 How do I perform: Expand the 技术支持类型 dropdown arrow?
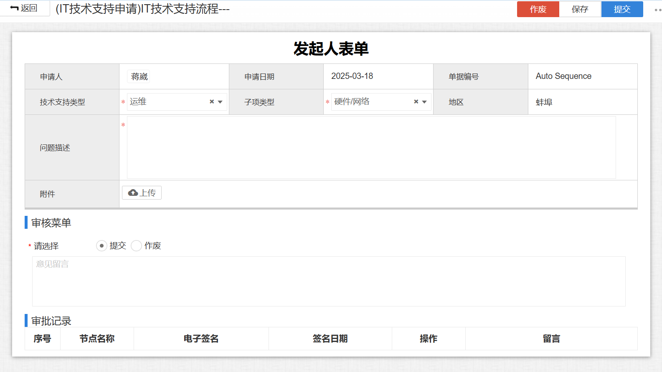(220, 102)
